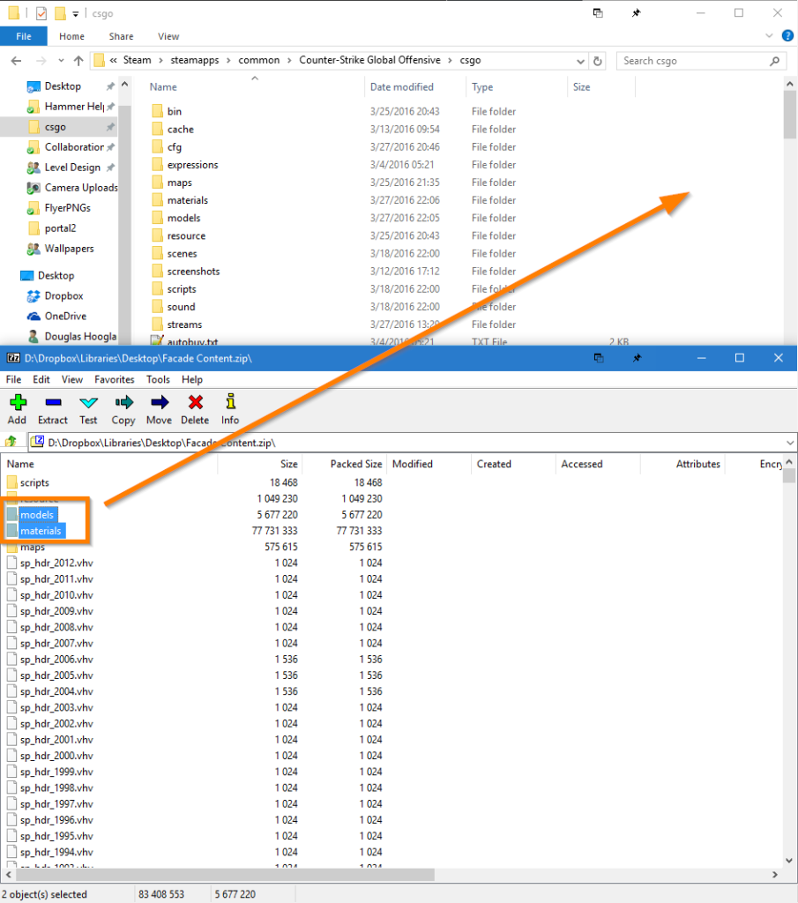The image size is (798, 903).
Task: Expand the Explorer address history dropdown
Action: (x=579, y=61)
